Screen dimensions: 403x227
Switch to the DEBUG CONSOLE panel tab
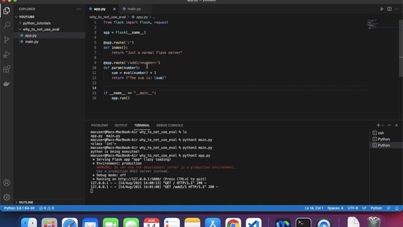coord(169,125)
